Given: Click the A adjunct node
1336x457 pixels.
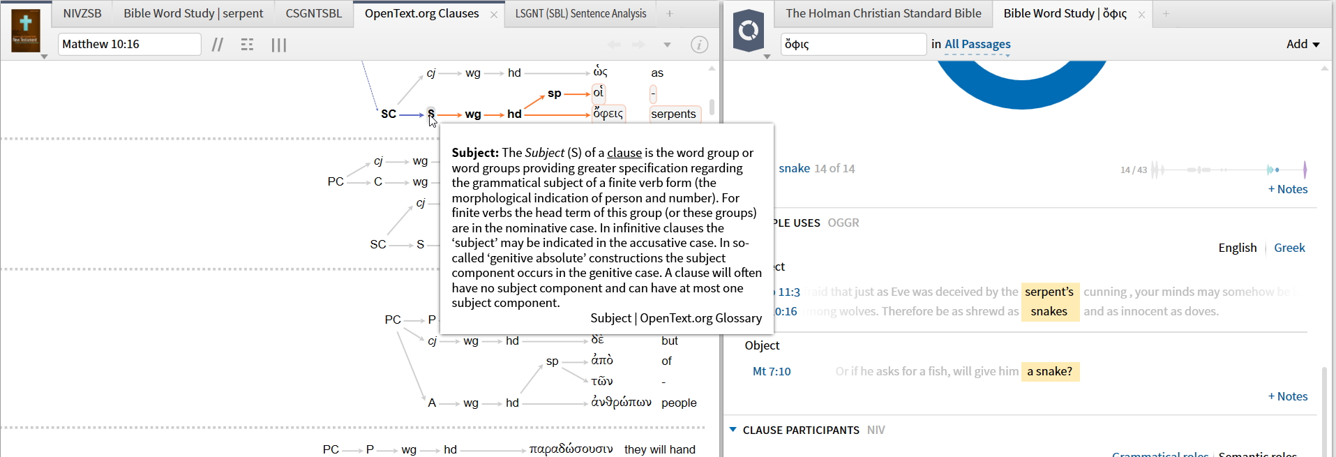Looking at the screenshot, I should click(x=432, y=403).
